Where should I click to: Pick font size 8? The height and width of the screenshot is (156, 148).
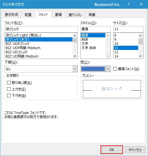click(x=126, y=35)
